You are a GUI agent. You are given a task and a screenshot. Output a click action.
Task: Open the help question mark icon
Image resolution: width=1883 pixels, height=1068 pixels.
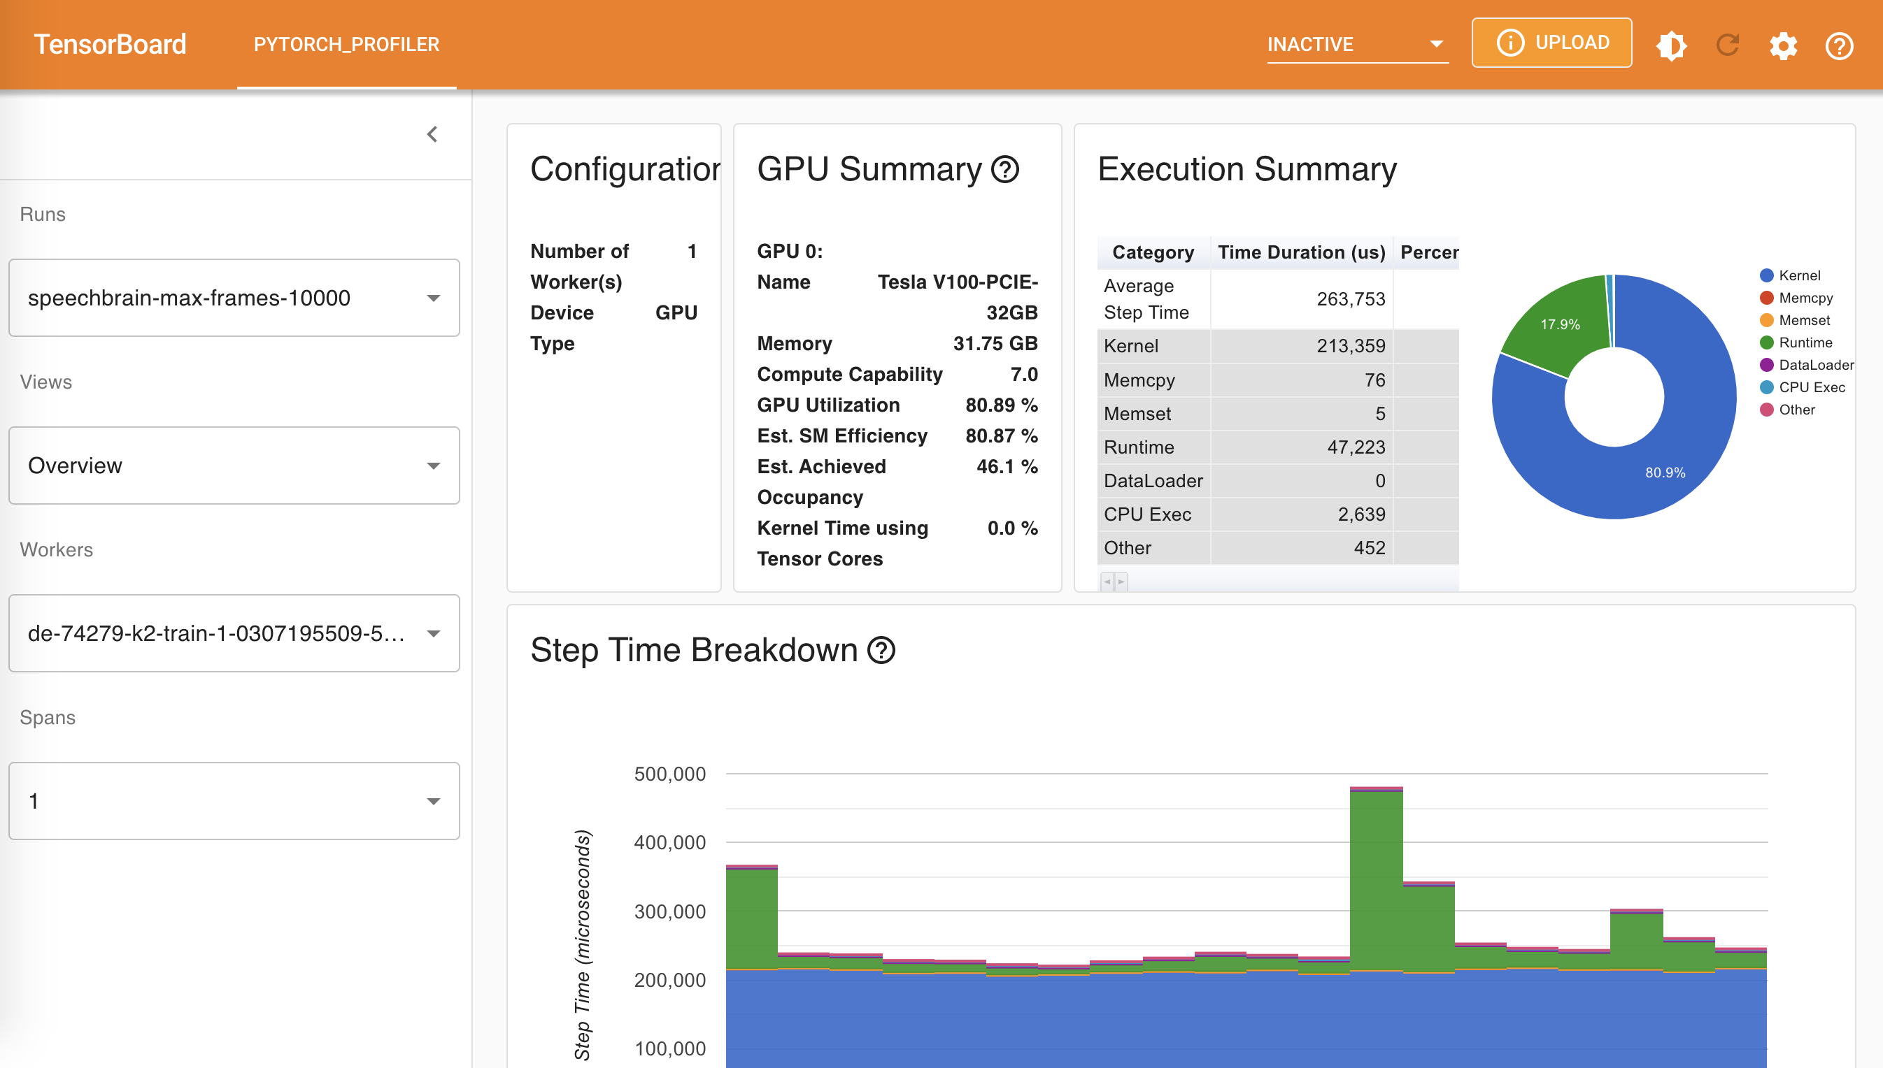pos(1839,45)
